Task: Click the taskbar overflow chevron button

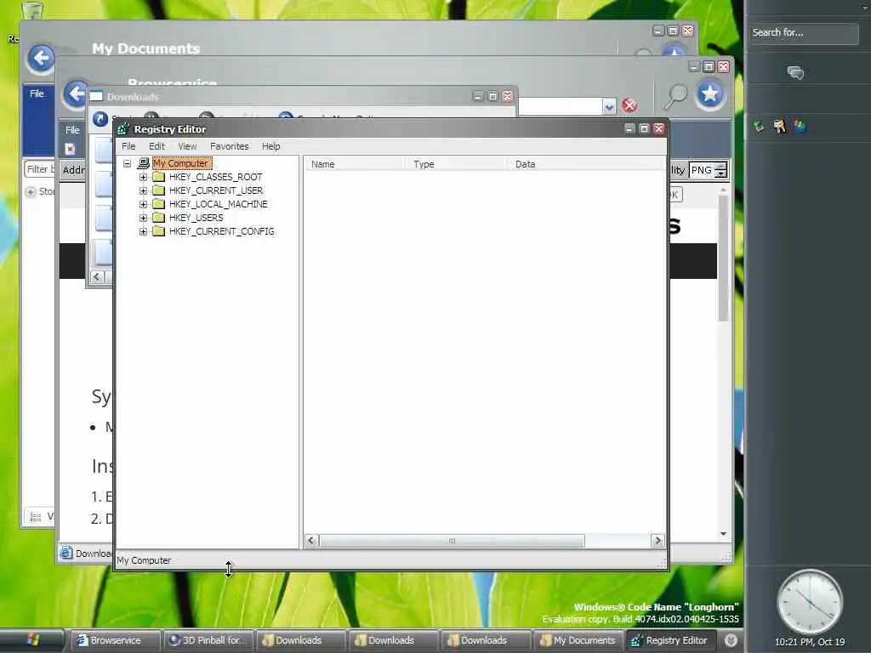Action: (731, 640)
